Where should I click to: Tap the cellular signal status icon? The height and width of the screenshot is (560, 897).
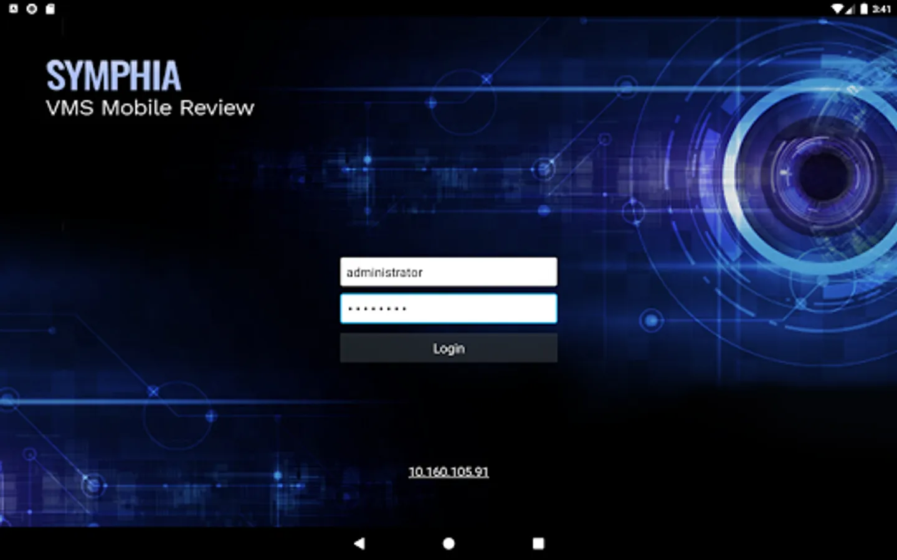point(850,9)
